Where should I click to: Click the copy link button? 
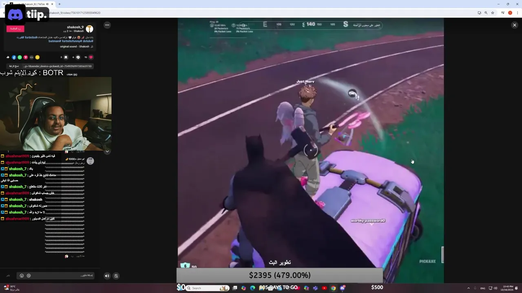pos(14,66)
